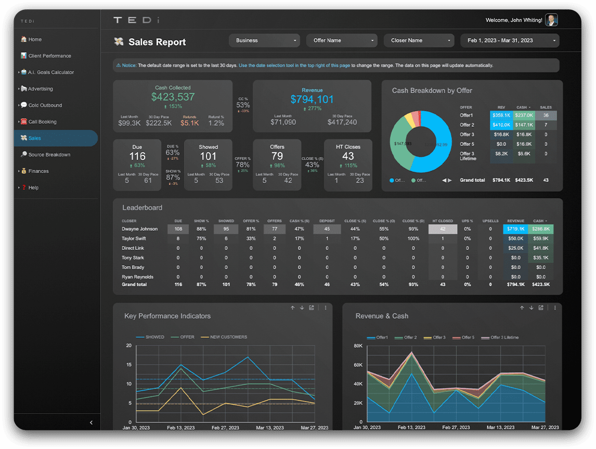Click the blue legend dot under the donut chart
This screenshot has width=596, height=449.
pos(392,180)
